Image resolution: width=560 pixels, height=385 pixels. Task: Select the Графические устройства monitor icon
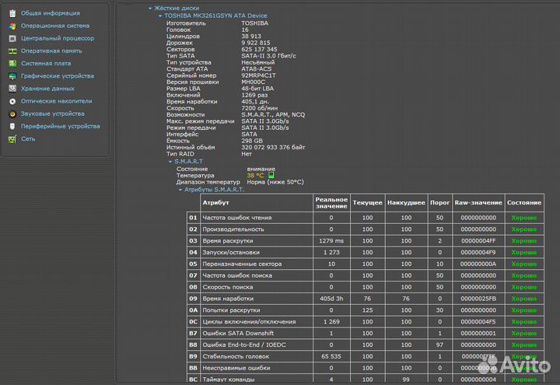click(x=12, y=76)
